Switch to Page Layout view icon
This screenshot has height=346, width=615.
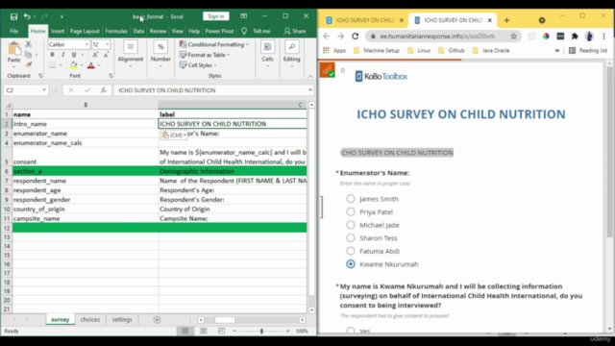click(x=203, y=331)
